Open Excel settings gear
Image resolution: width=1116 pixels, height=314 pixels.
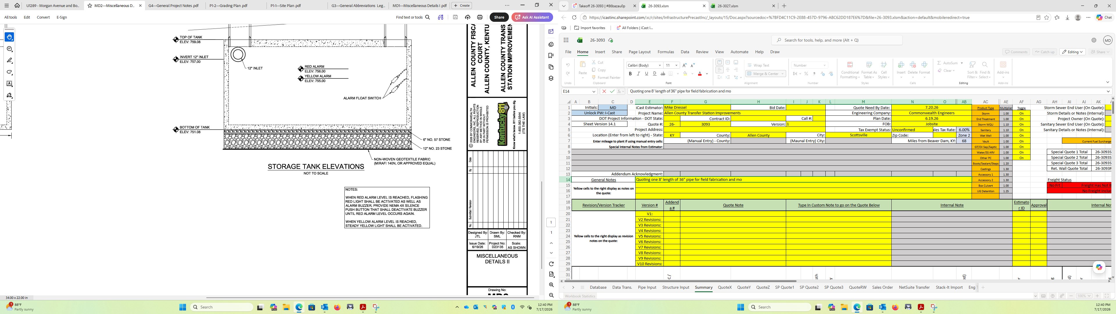(1094, 40)
